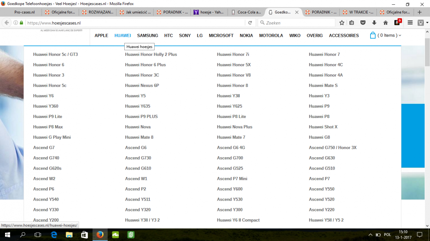Open Windows Store taskbar icon
The image size is (430, 241).
pos(84,235)
